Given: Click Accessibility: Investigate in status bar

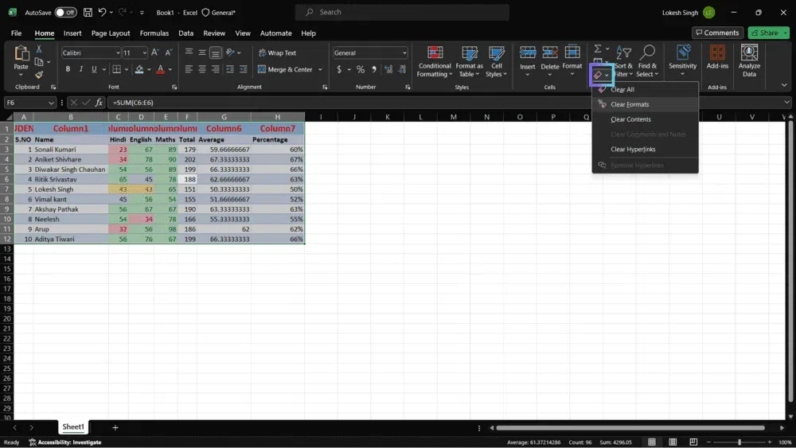Looking at the screenshot, I should [65, 442].
